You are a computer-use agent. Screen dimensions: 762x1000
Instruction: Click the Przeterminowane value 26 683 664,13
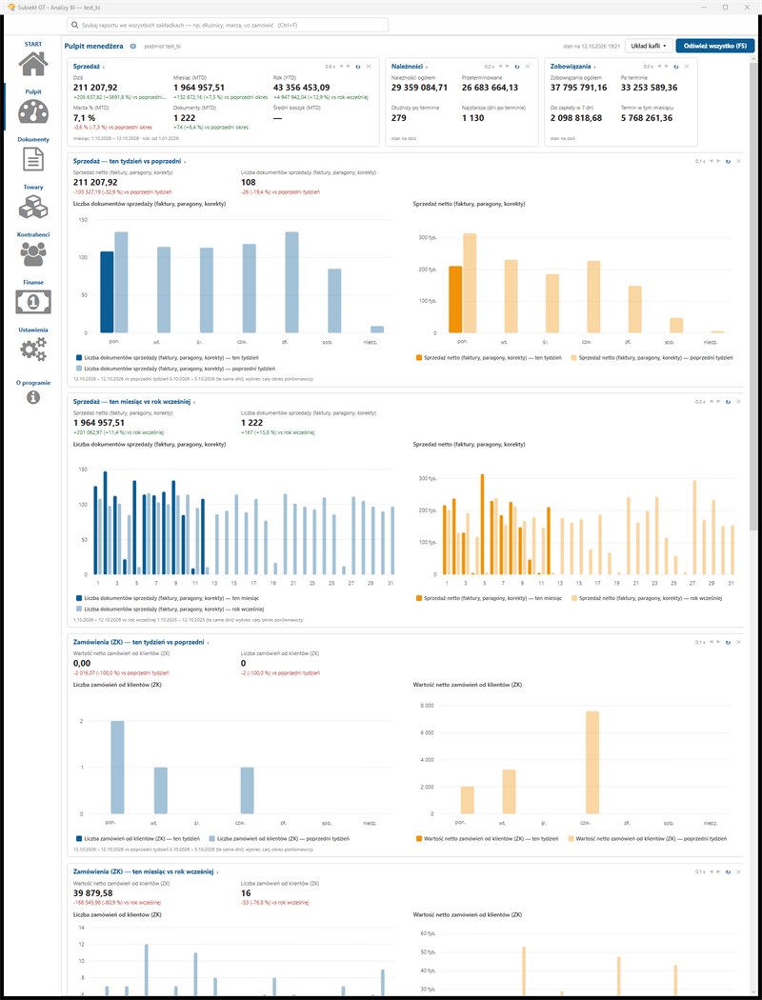(x=490, y=88)
